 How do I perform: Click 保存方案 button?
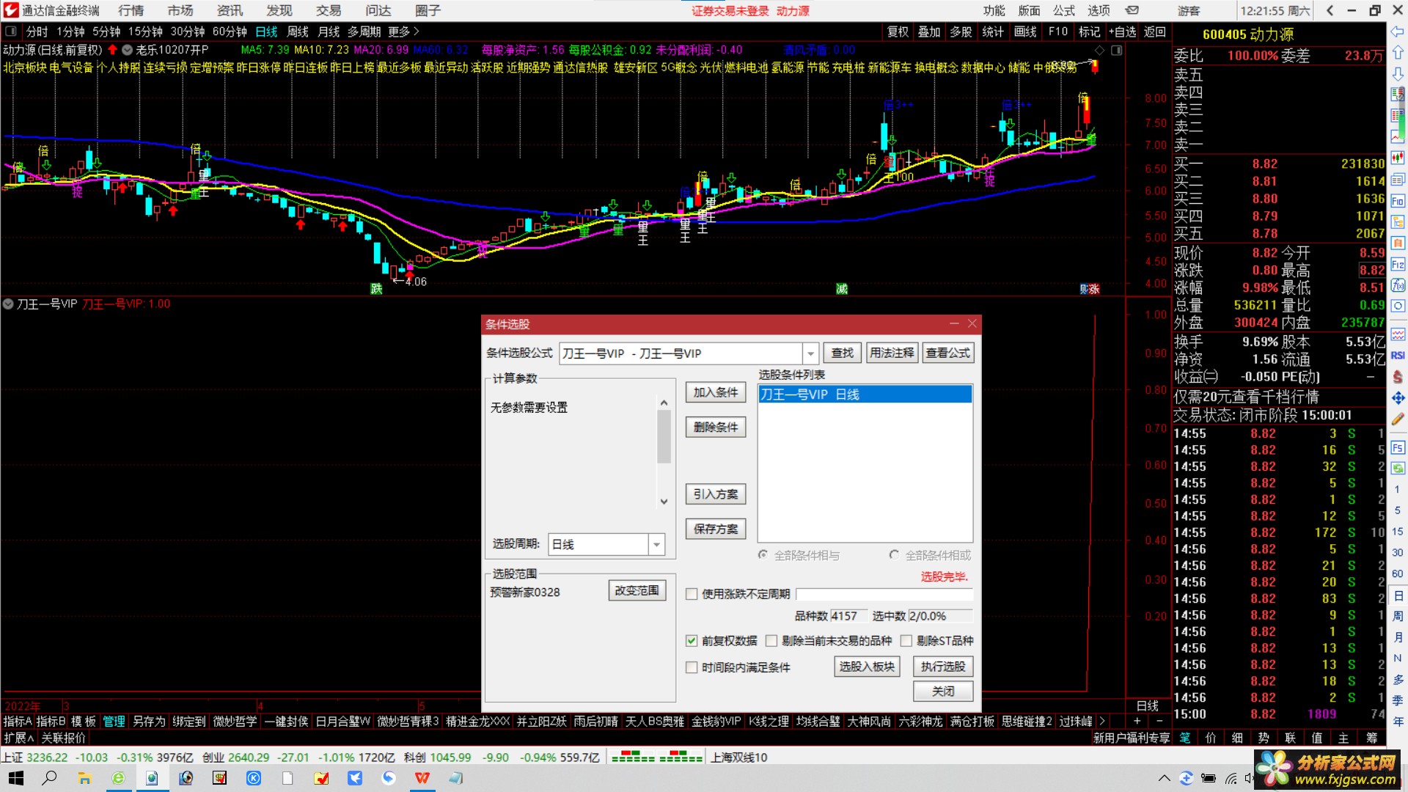716,529
